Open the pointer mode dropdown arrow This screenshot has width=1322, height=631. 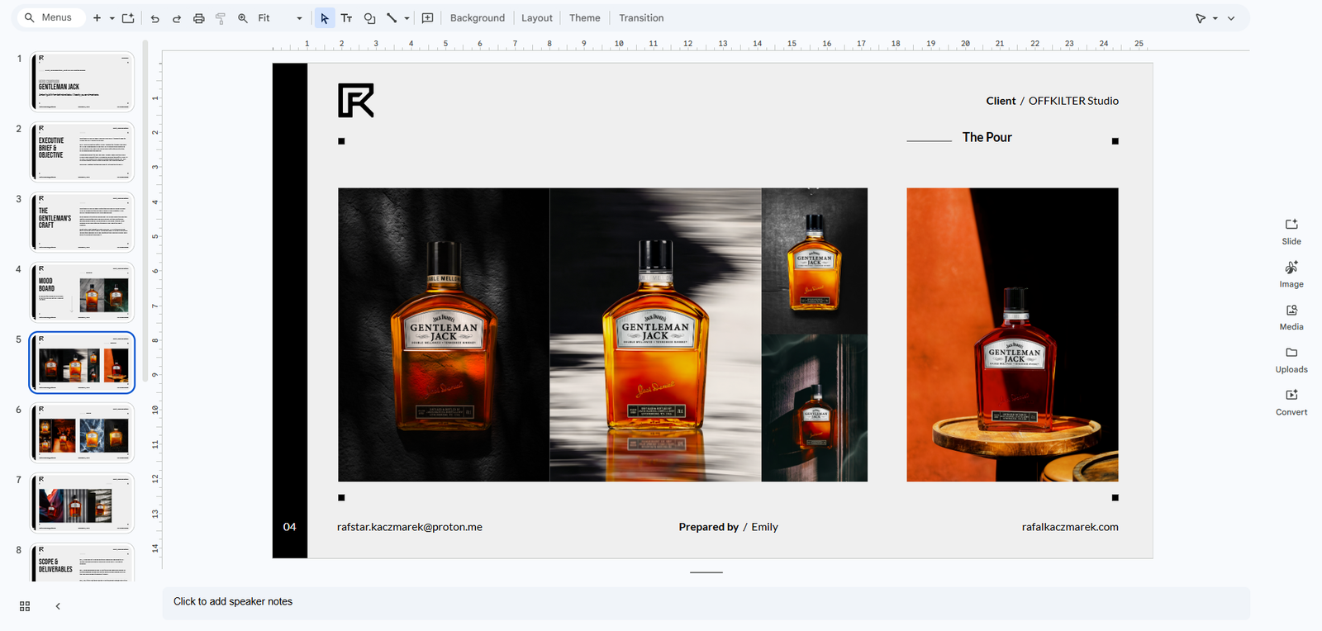tap(1215, 18)
